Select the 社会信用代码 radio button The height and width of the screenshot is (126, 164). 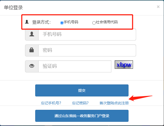94,23
